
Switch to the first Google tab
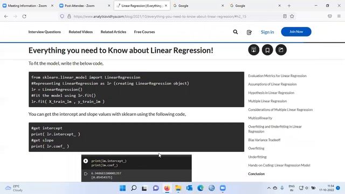pyautogui.click(x=183, y=6)
